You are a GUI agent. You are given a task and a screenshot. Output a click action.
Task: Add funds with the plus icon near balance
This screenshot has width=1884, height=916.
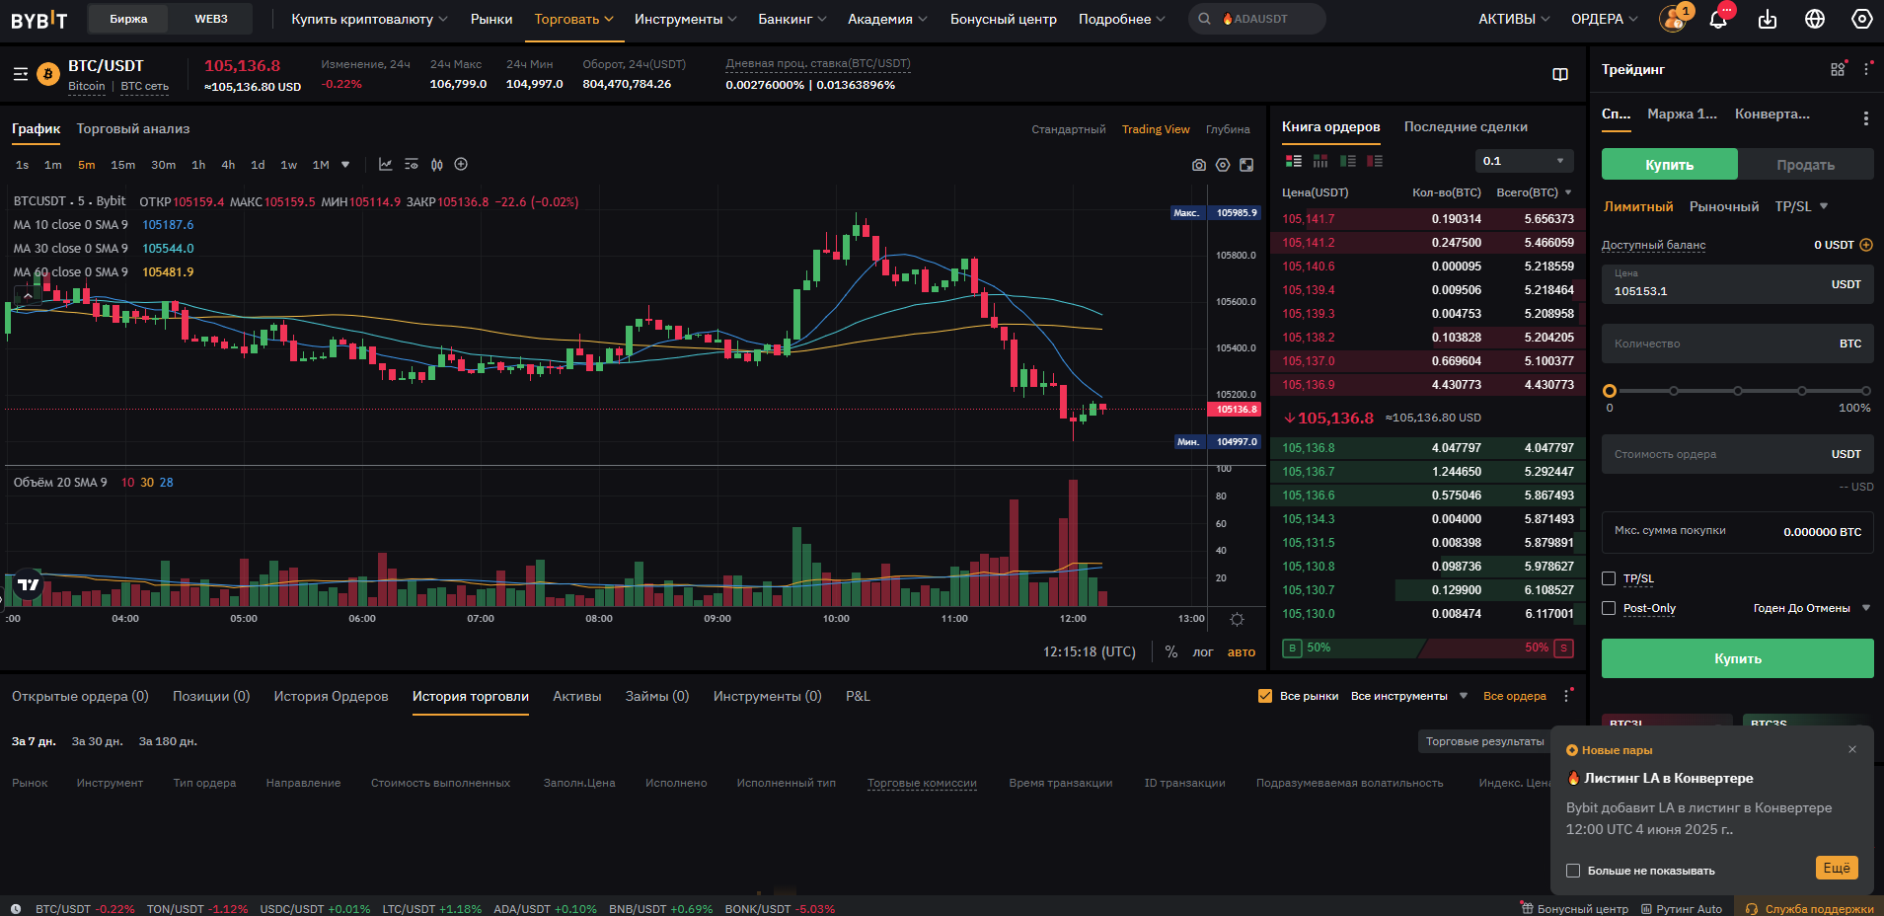pos(1866,245)
